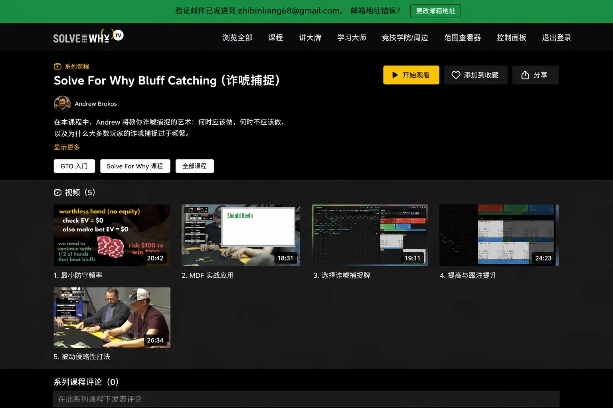Open 讲大牌 navigation item

[x=310, y=37]
